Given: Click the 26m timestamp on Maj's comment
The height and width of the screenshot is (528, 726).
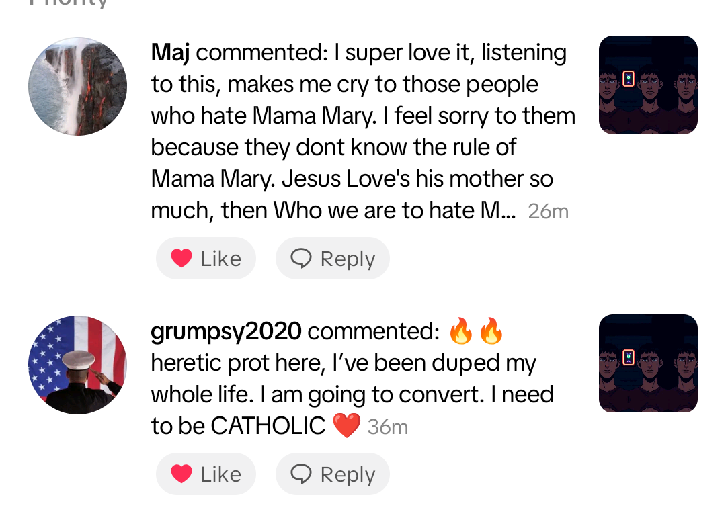Looking at the screenshot, I should (x=548, y=212).
